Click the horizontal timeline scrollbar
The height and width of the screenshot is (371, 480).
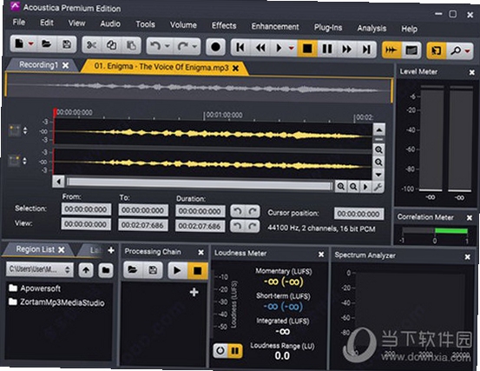(199, 184)
